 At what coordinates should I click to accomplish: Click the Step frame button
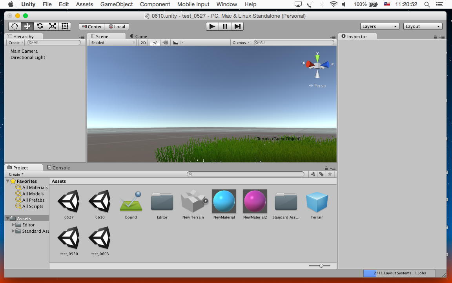click(237, 26)
